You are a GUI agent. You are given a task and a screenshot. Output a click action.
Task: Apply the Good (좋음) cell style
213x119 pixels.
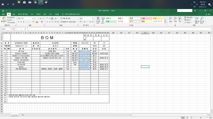pyautogui.click(x=111, y=21)
